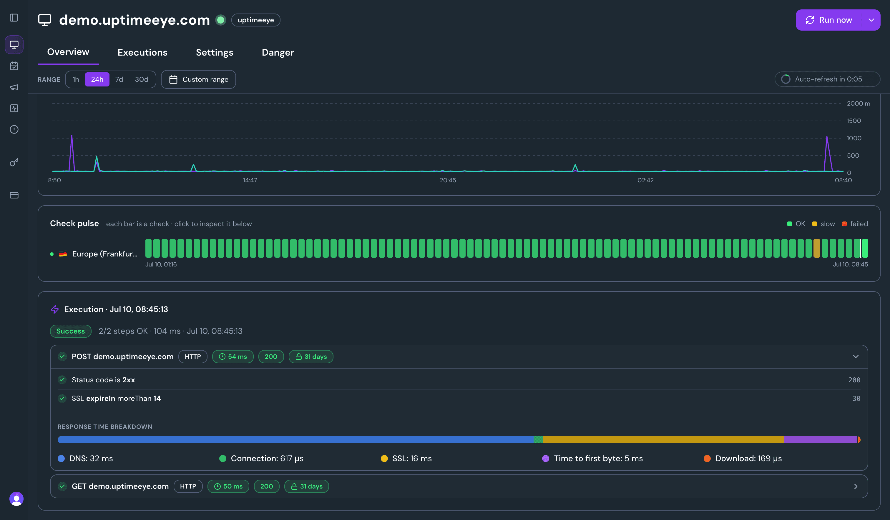The height and width of the screenshot is (520, 890).
Task: Click the uptimeeye tag badge
Action: point(256,20)
